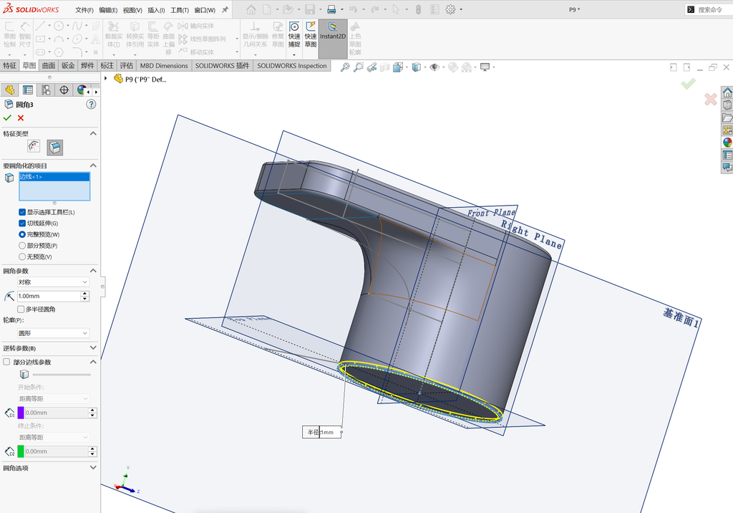Switch to the 特征 ribbon tab
Screen dimensions: 733x513
tap(9, 65)
